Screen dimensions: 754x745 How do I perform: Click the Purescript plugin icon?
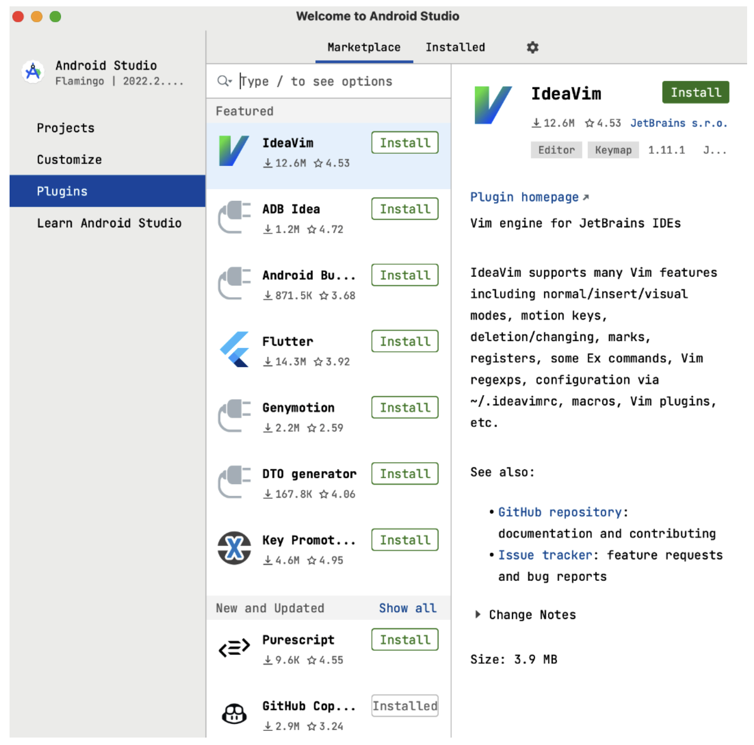coord(234,648)
